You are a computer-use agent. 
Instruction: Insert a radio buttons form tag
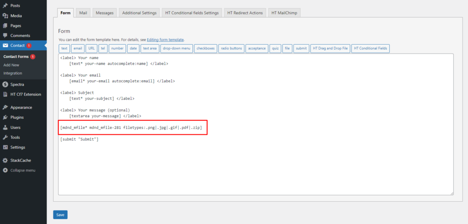pyautogui.click(x=231, y=48)
